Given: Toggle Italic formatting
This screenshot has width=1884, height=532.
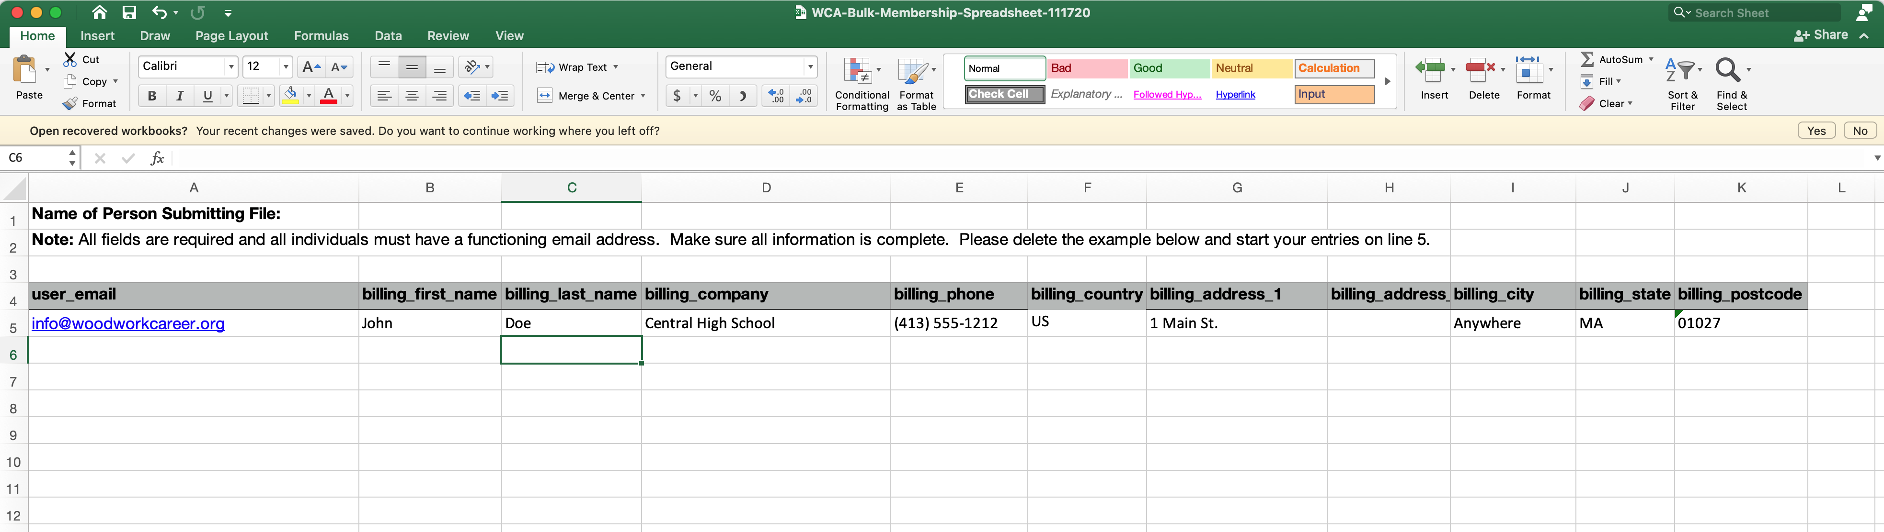Looking at the screenshot, I should (x=179, y=96).
